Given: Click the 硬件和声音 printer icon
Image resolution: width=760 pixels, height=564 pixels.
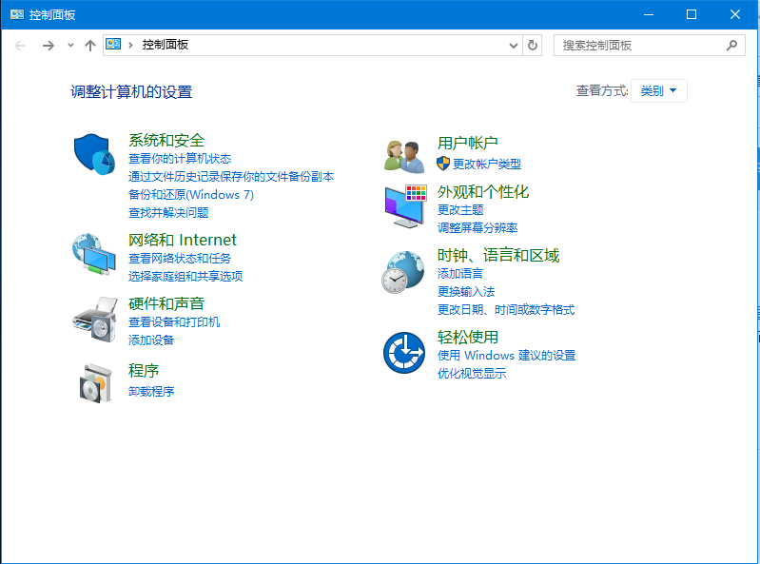Looking at the screenshot, I should [93, 318].
